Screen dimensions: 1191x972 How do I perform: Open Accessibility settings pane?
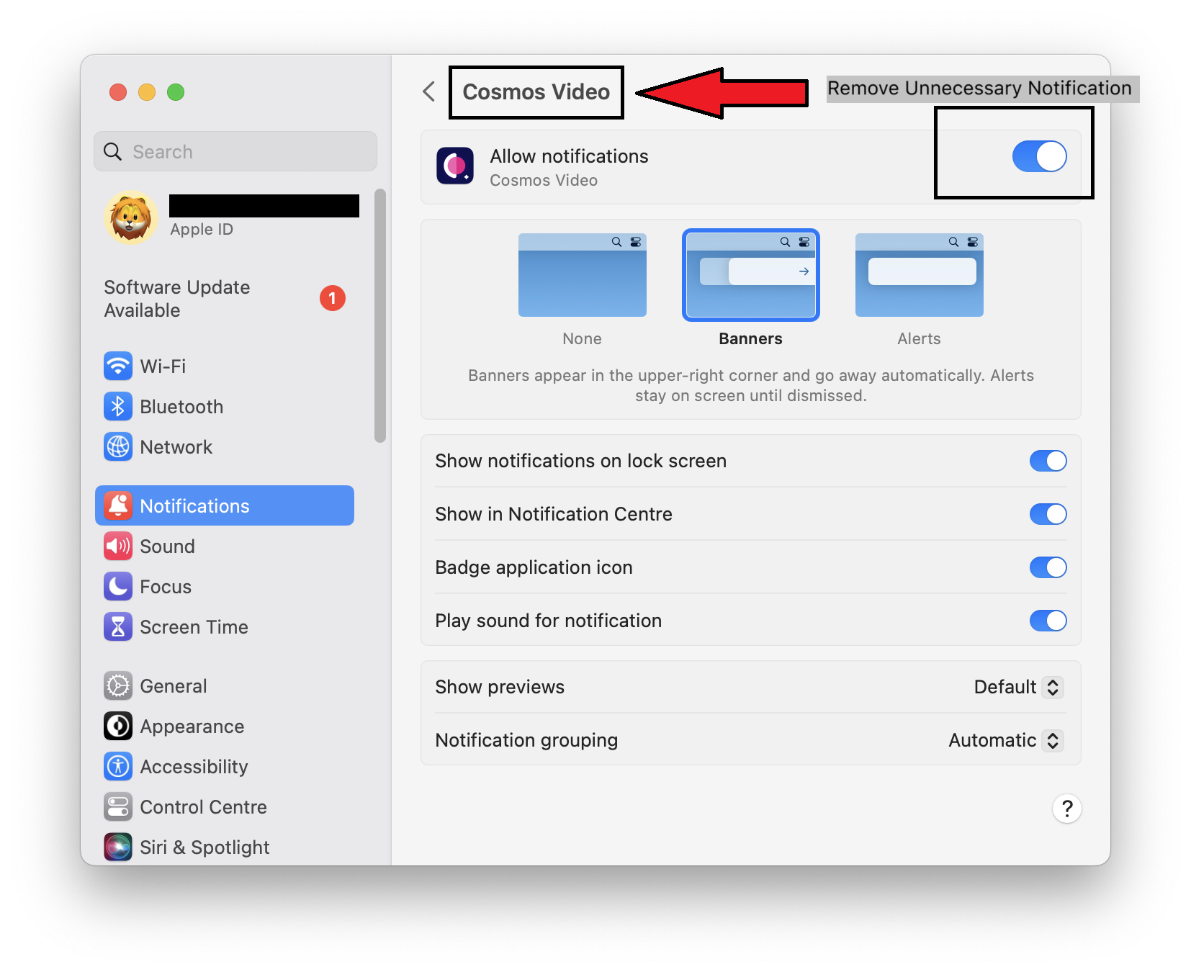point(225,766)
